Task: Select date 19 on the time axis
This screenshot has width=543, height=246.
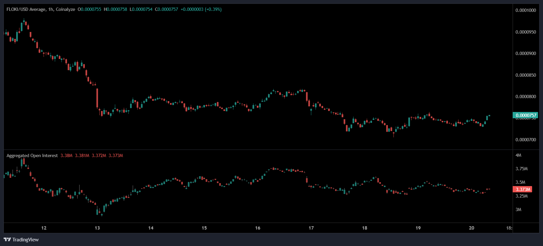Action: [418, 228]
